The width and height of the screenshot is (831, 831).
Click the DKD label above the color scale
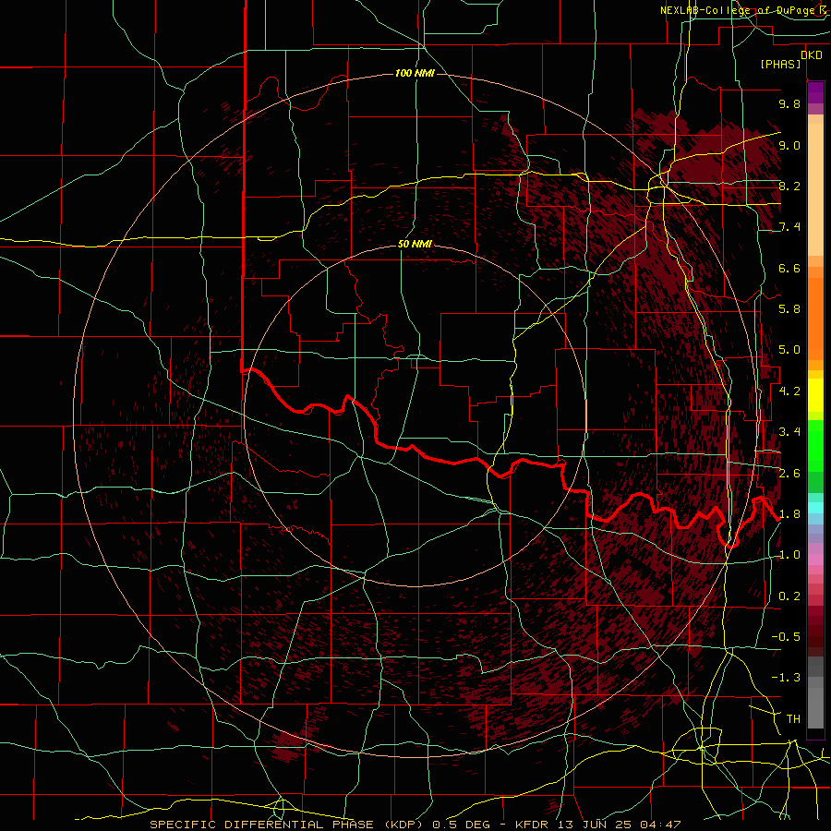tap(812, 55)
